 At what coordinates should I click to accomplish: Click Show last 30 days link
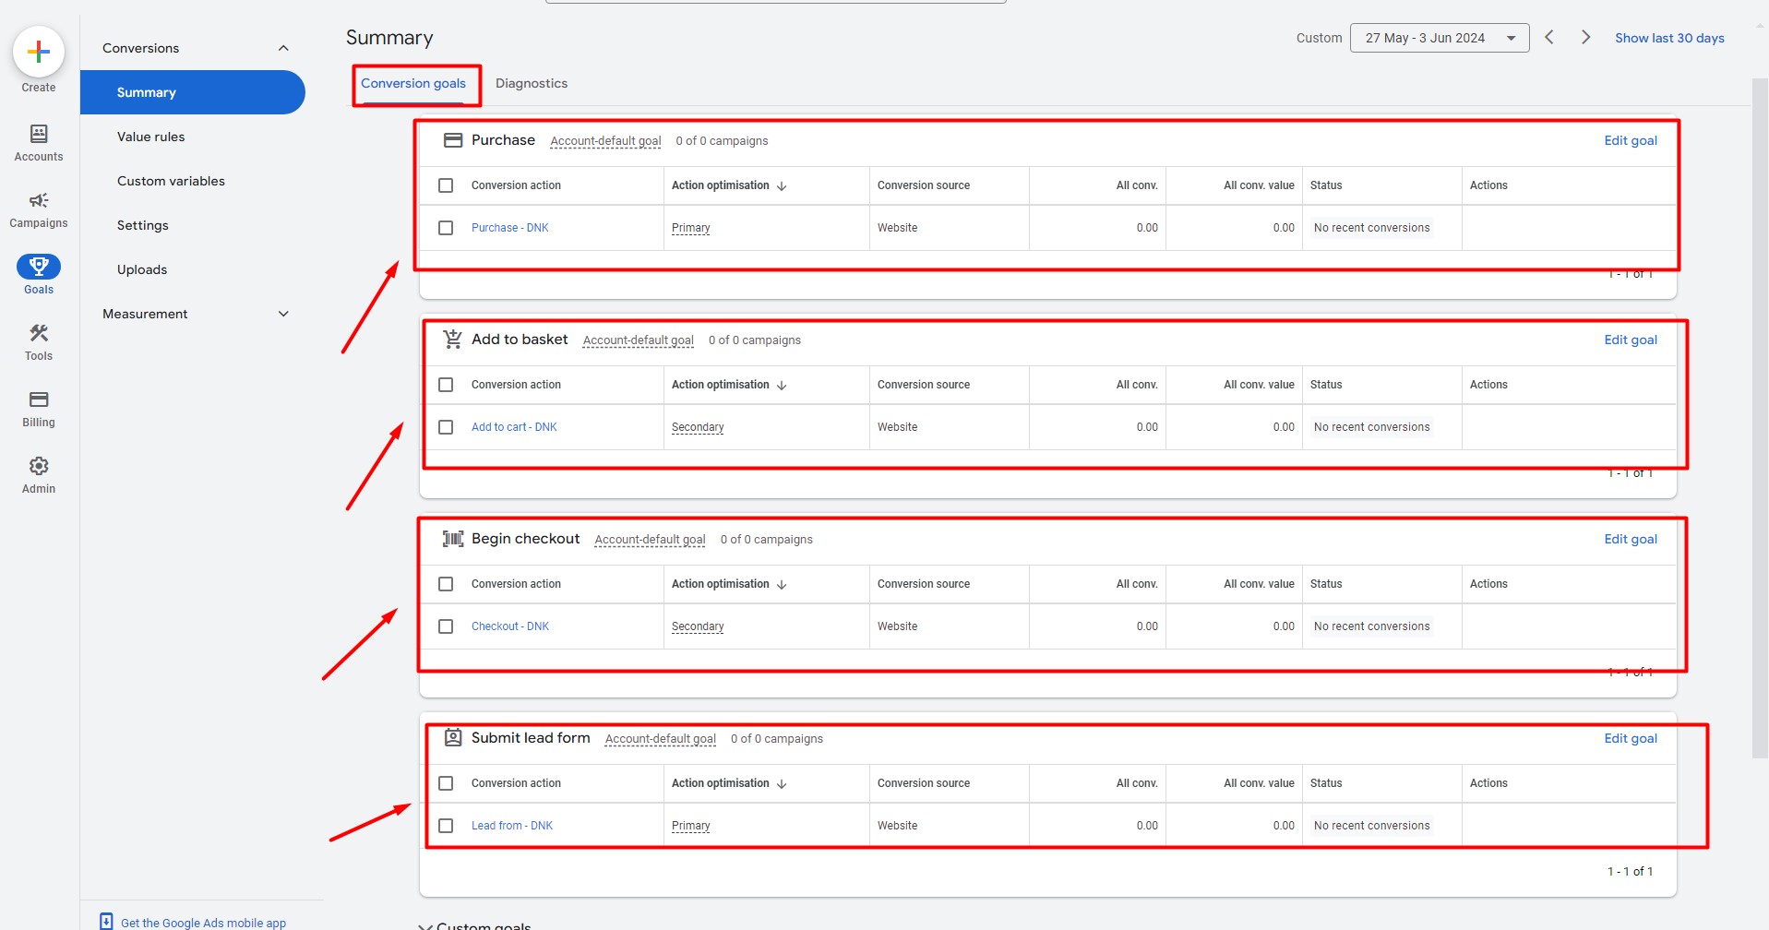coord(1669,38)
